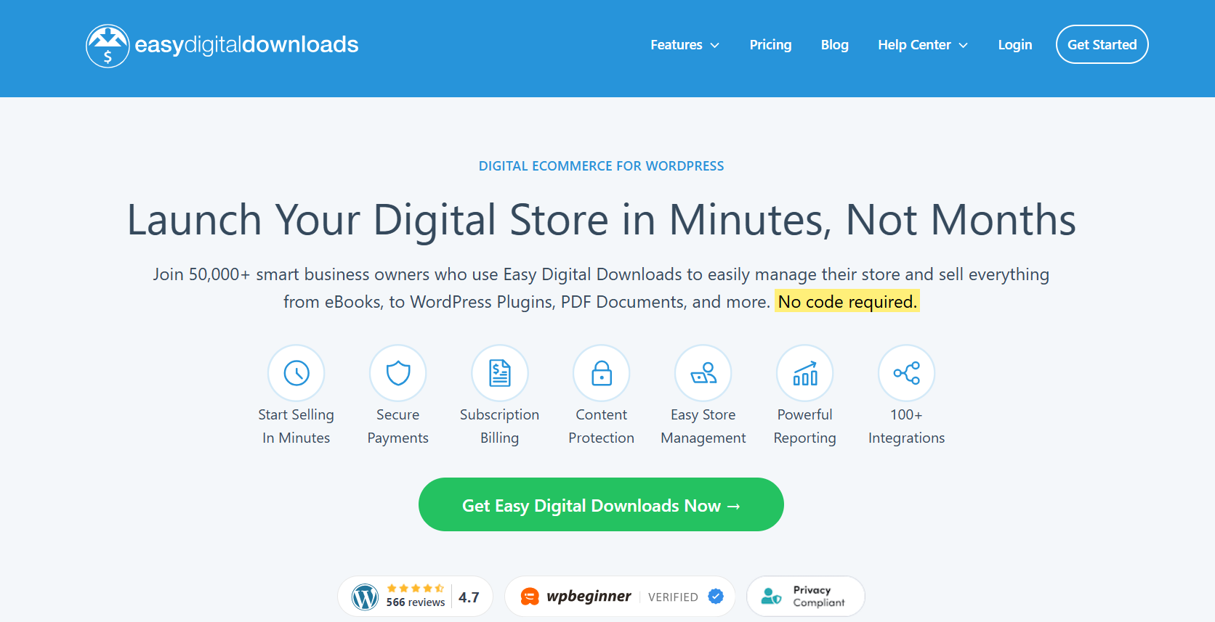
Task: Open the Features menu
Action: 685,45
